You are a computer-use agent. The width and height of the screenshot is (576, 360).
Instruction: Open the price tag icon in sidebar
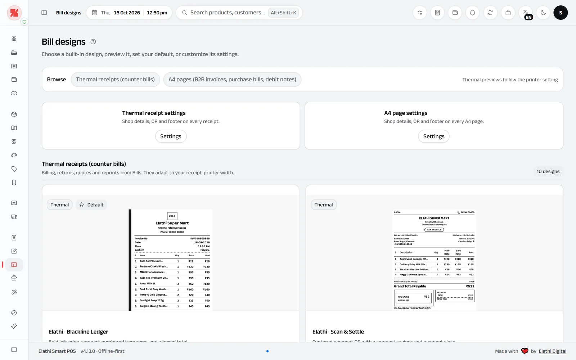(14, 169)
